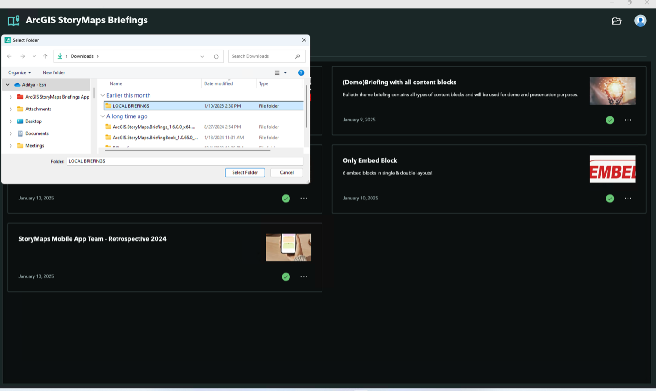Collapse the Aditya - Esri tree node

click(8, 85)
